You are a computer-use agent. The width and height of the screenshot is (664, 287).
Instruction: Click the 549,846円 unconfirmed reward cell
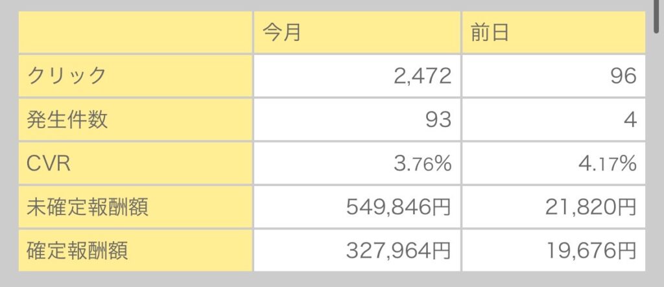[357, 207]
